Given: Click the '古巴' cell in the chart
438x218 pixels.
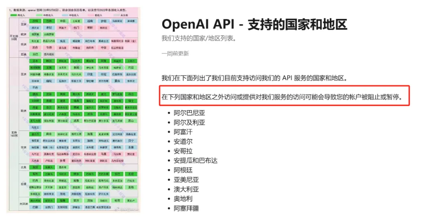Looking at the screenshot, I should [35, 54].
